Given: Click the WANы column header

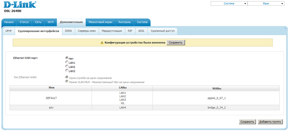Looking at the screenshot, I should tap(216, 88).
